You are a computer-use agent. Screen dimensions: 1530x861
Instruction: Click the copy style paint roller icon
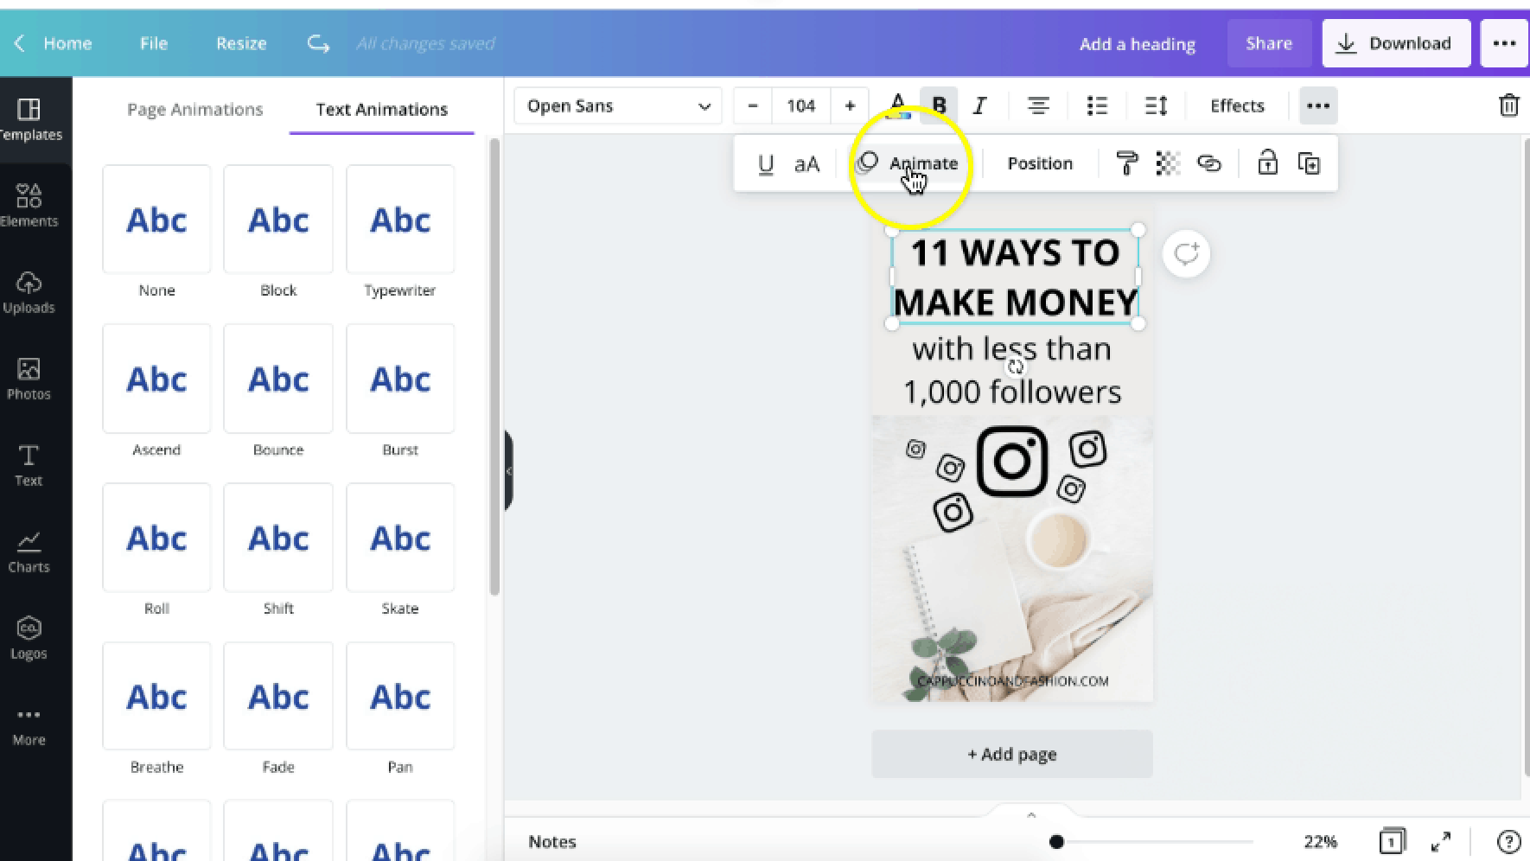(1126, 163)
